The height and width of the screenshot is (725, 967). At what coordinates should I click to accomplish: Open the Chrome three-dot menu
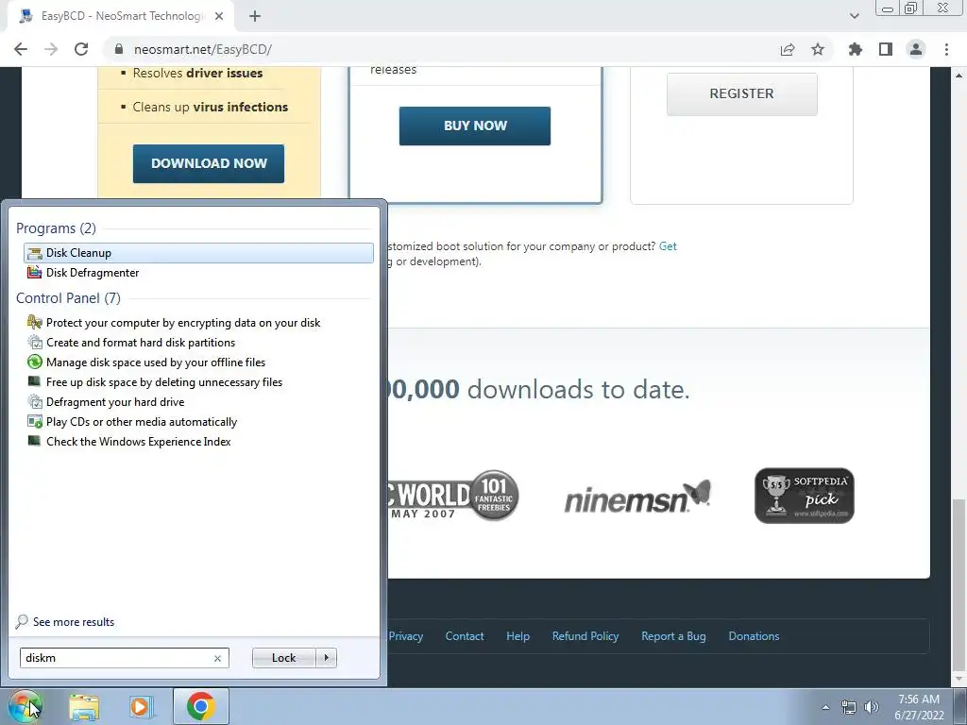pos(946,49)
